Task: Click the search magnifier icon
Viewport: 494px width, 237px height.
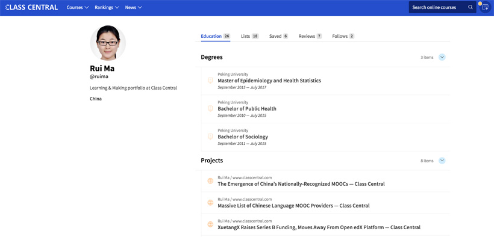Action: coord(471,7)
